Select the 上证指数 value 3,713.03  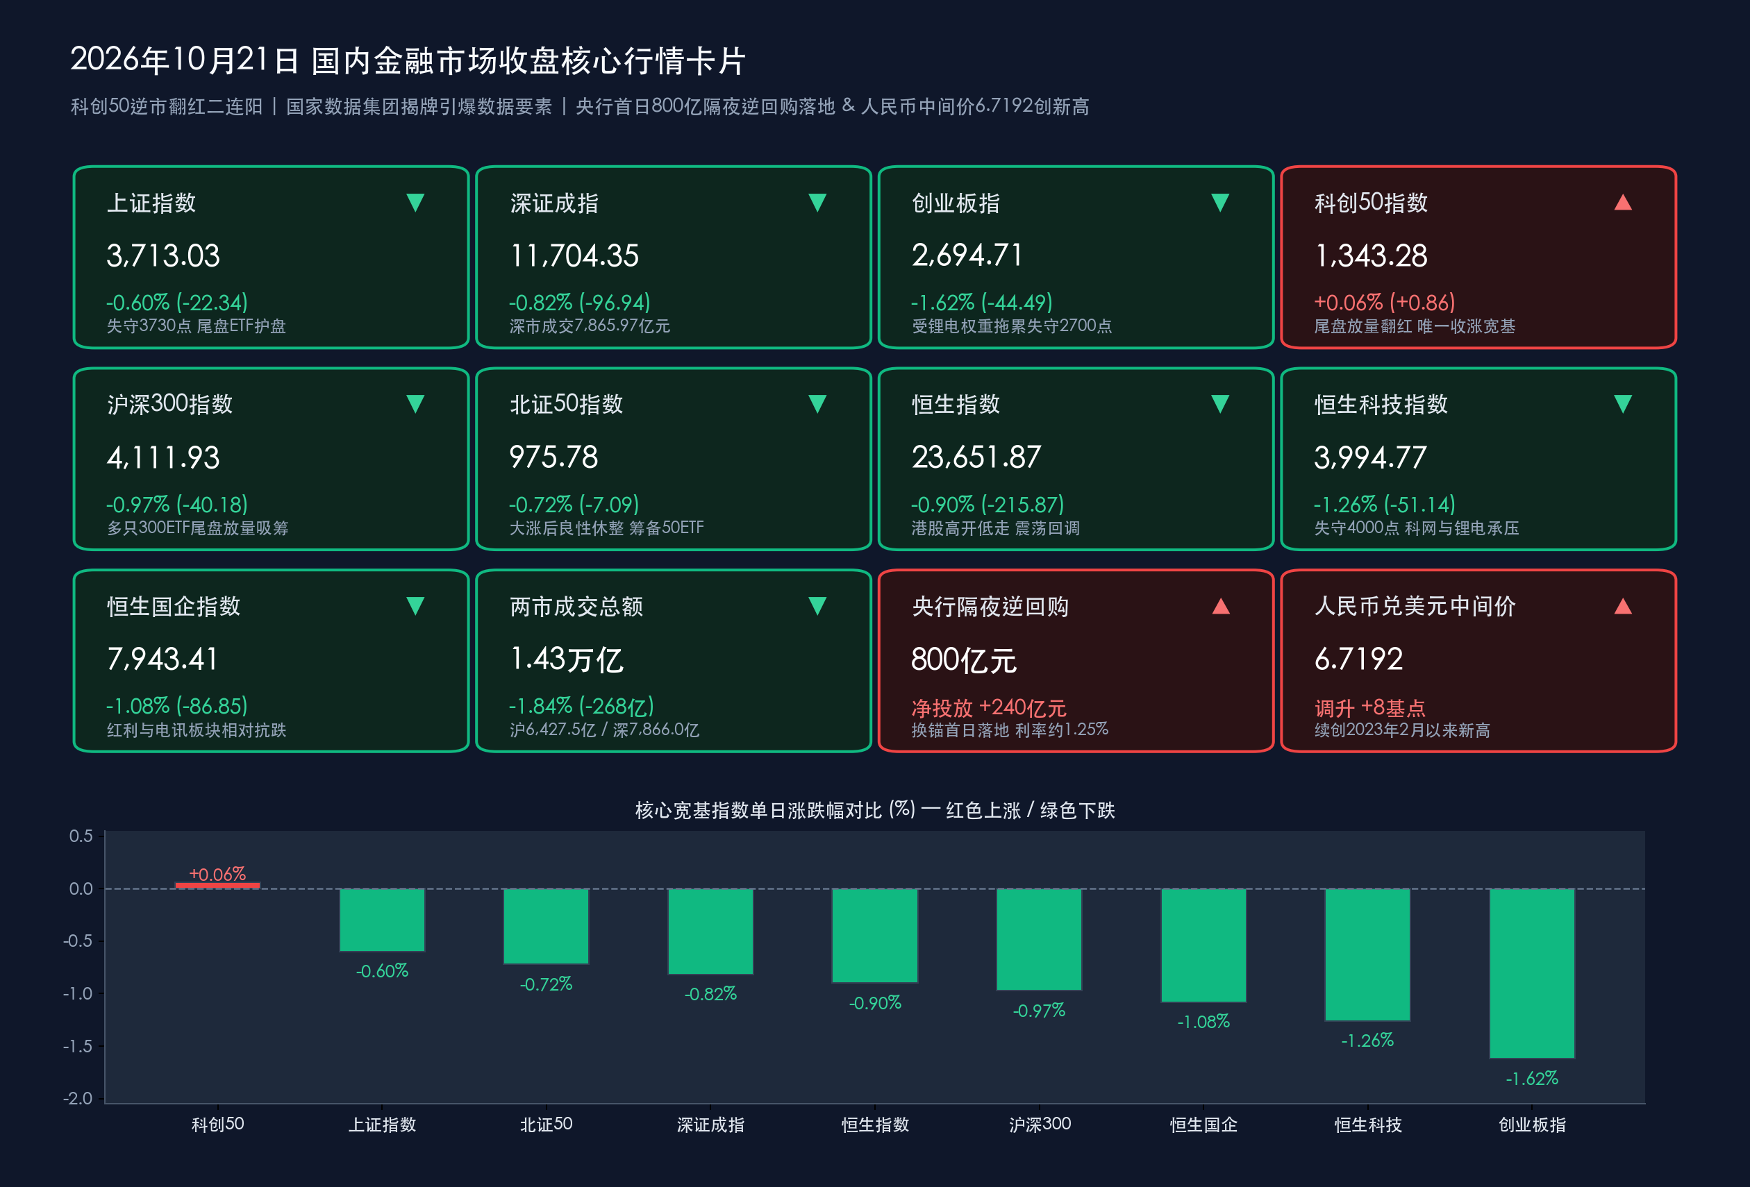point(163,256)
